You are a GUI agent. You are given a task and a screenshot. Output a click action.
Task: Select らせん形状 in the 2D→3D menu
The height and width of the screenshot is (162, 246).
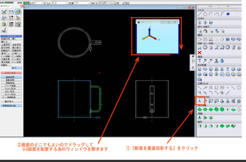click(x=11, y=89)
